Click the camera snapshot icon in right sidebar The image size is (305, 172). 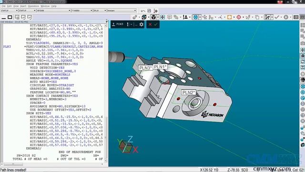pyautogui.click(x=303, y=43)
